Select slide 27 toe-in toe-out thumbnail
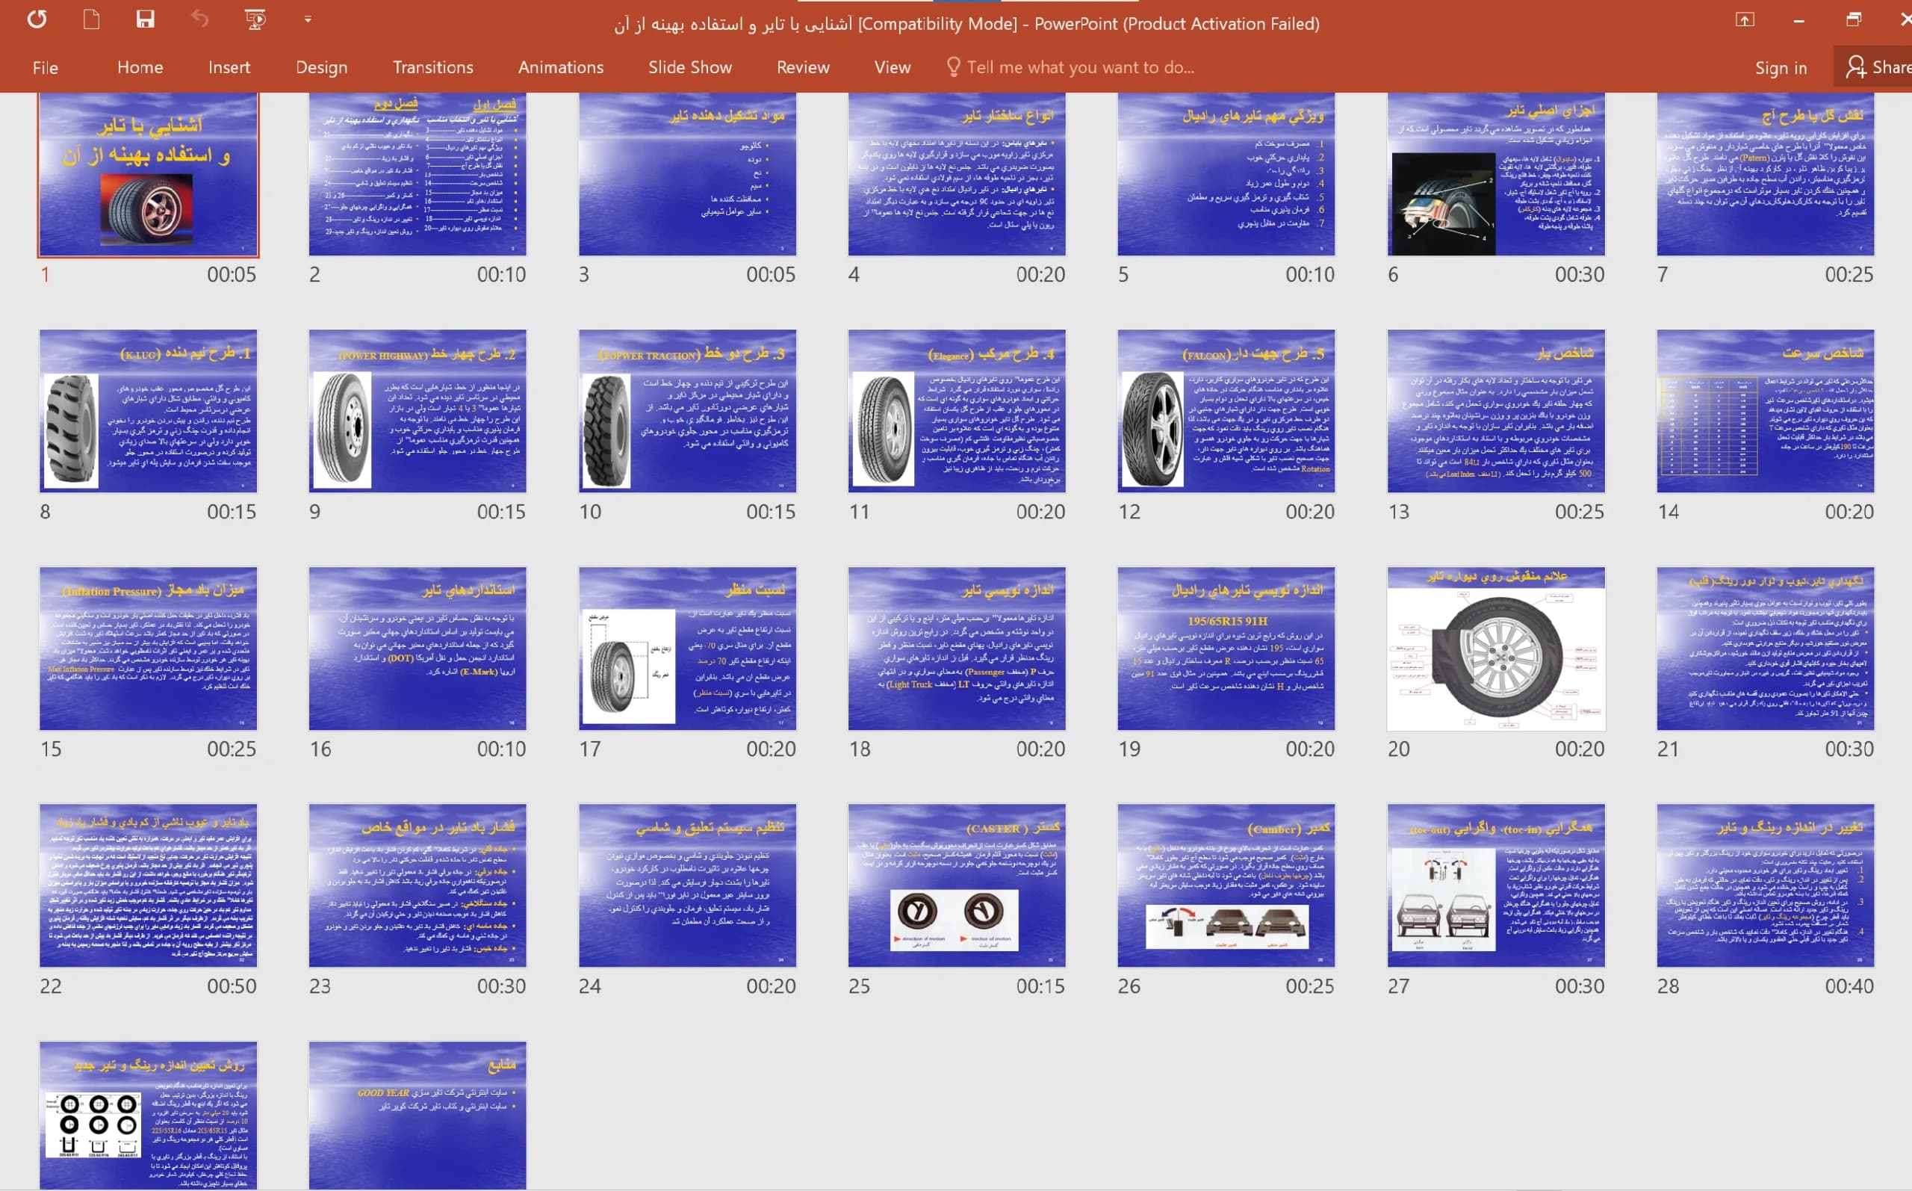This screenshot has width=1912, height=1191. (x=1495, y=885)
